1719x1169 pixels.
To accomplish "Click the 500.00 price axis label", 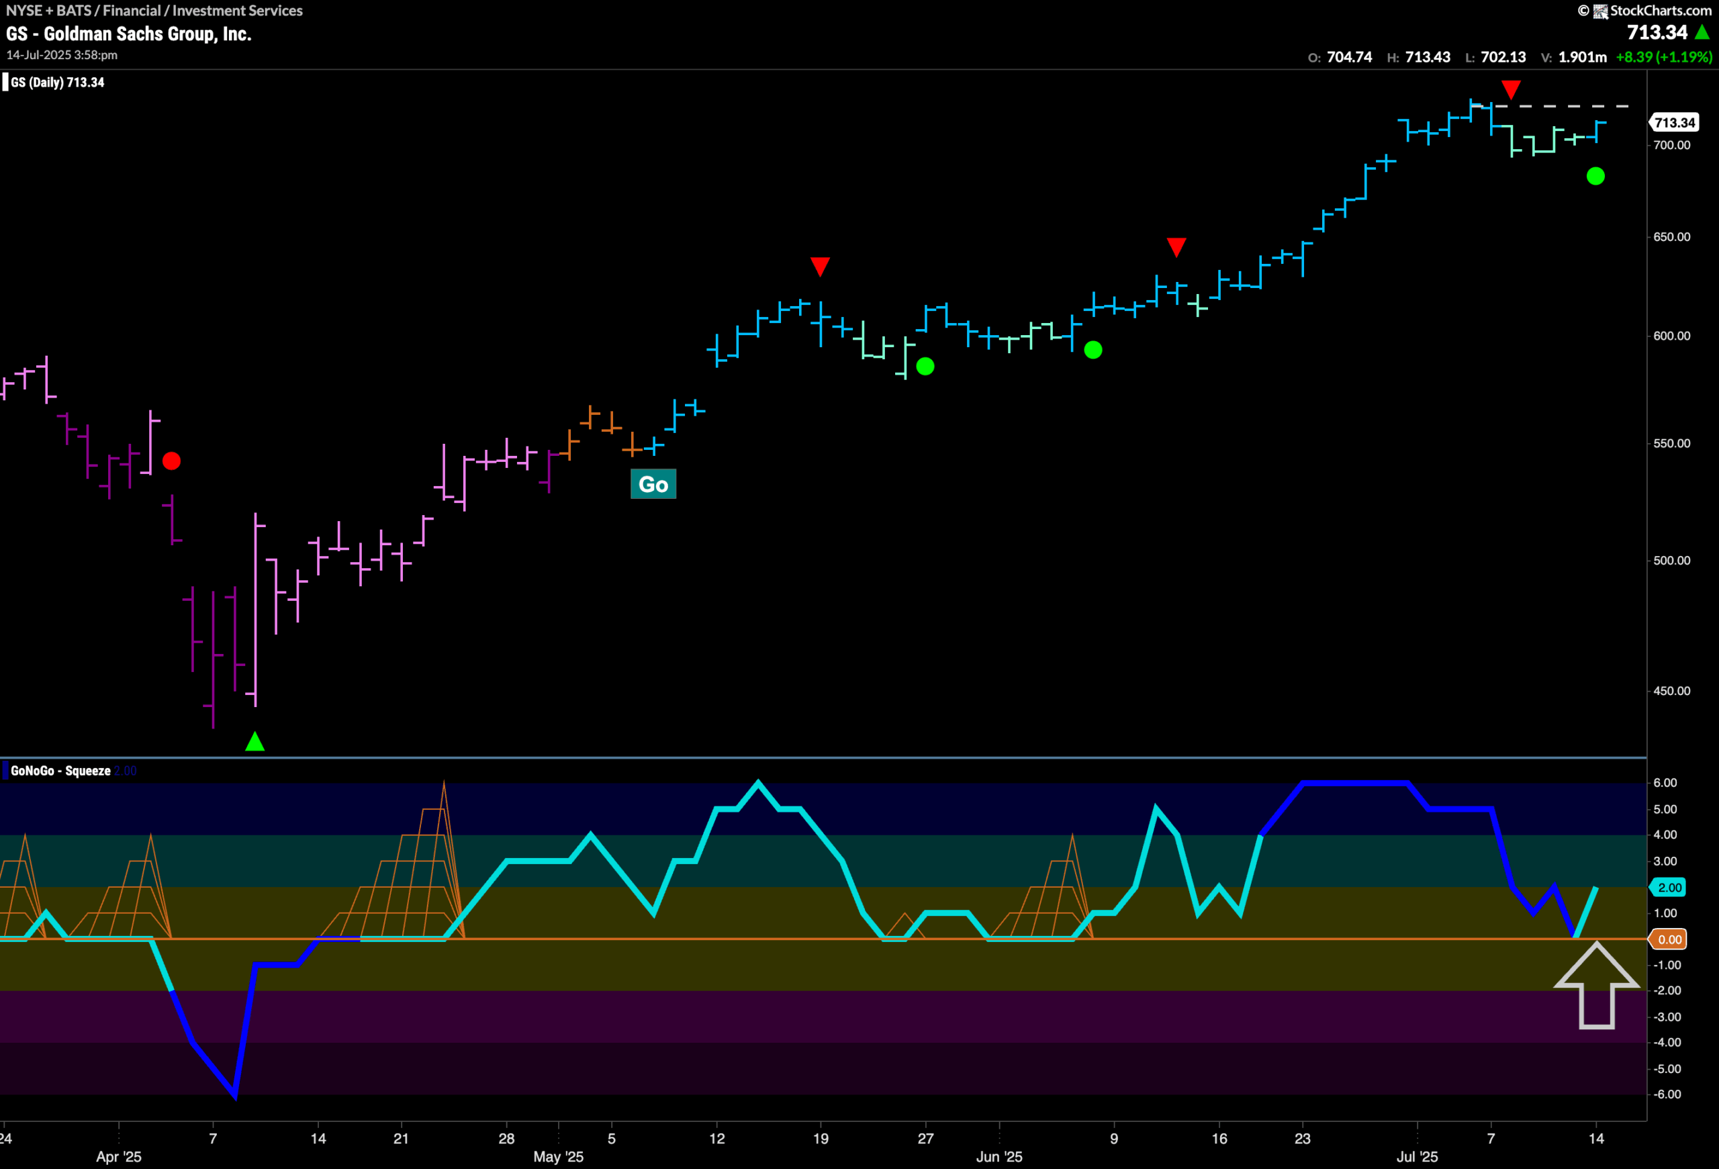I will [x=1672, y=561].
